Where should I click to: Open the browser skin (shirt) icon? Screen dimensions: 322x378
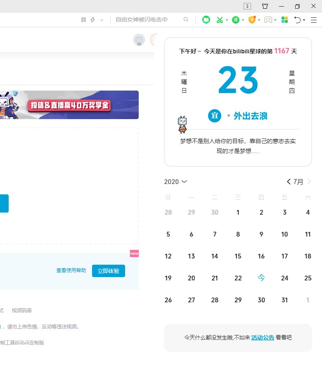coord(265,6)
